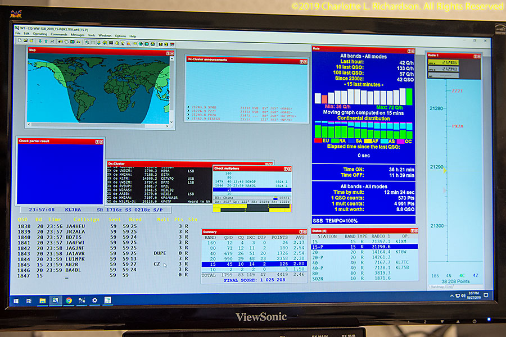The width and height of the screenshot is (506, 337).
Task: Open File Explorer from the taskbar
Action: click(x=42, y=300)
